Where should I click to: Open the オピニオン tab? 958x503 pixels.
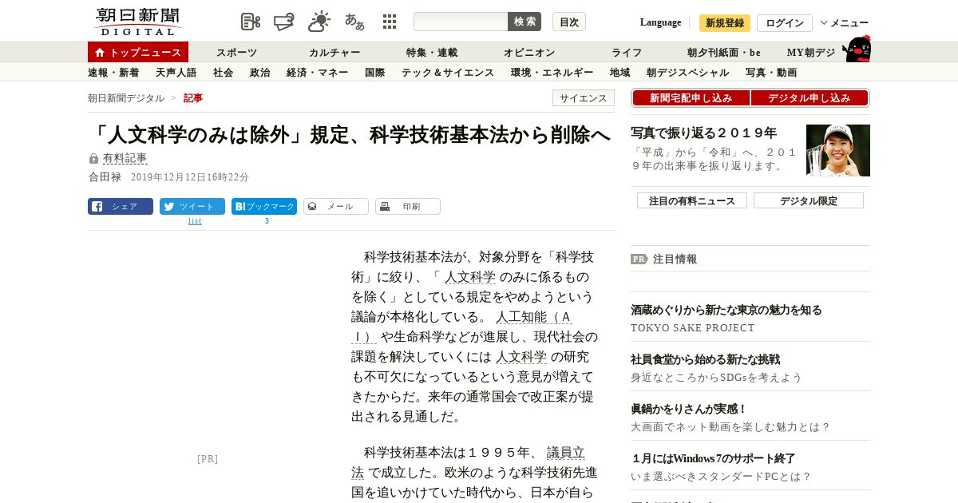(529, 53)
